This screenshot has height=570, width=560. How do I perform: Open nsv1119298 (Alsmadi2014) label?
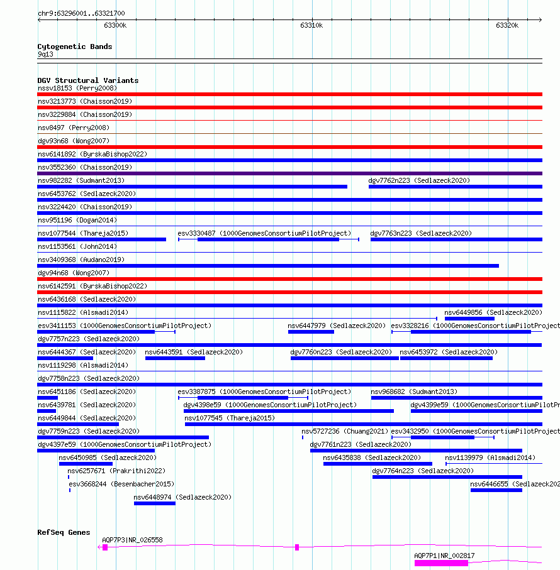pos(83,365)
